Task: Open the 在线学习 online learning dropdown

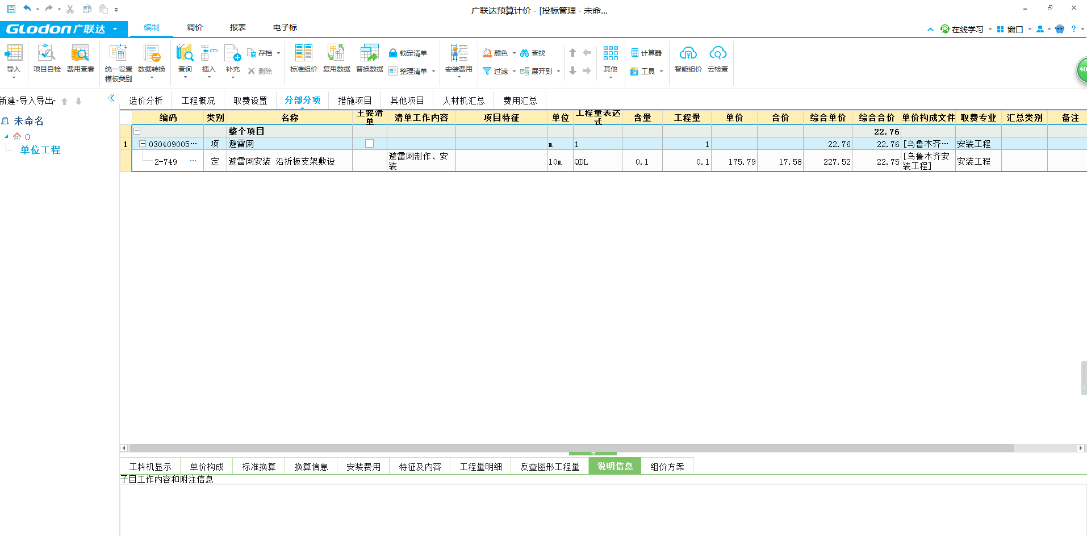Action: [990, 30]
